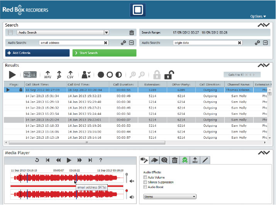Click the open padlock unlock icon
This screenshot has height=205, width=276.
point(169,74)
